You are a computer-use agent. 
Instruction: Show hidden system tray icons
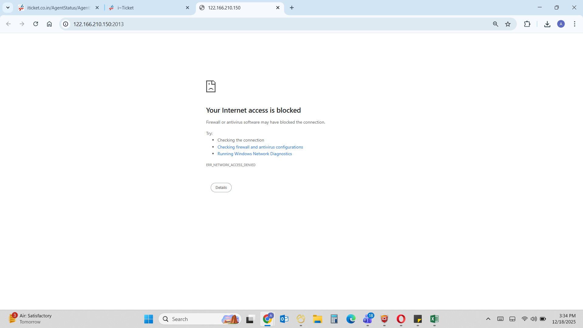point(488,319)
